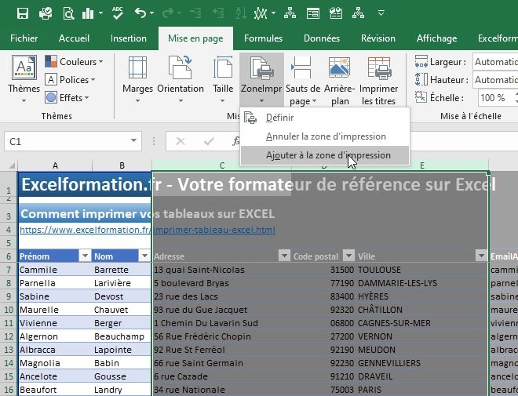This screenshot has width=518, height=396.
Task: Select Définir from print area menu
Action: point(279,118)
